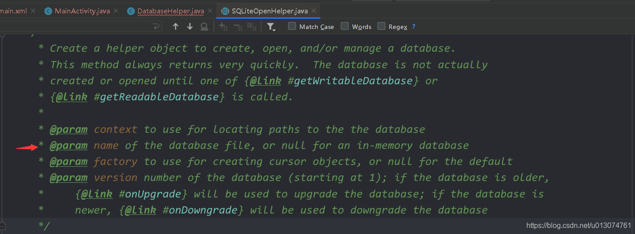This screenshot has width=635, height=234.
Task: Enable the Match Case checkbox
Action: [292, 26]
